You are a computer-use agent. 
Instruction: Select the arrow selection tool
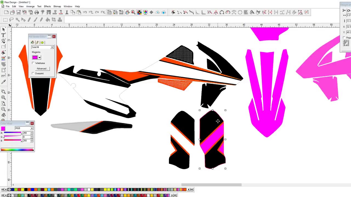click(4, 29)
